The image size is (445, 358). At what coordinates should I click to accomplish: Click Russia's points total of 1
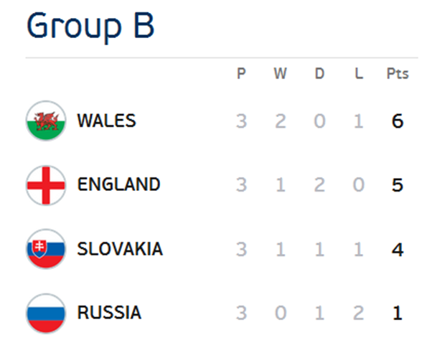point(398,314)
